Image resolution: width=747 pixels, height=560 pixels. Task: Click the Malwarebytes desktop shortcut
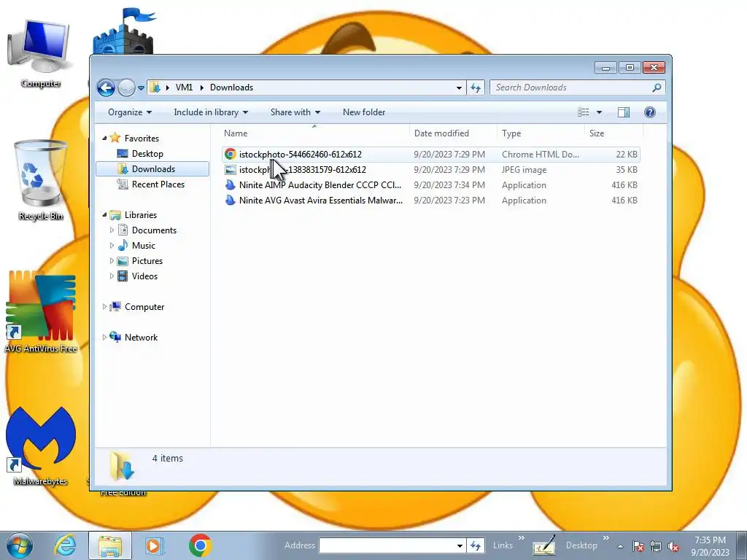41,446
